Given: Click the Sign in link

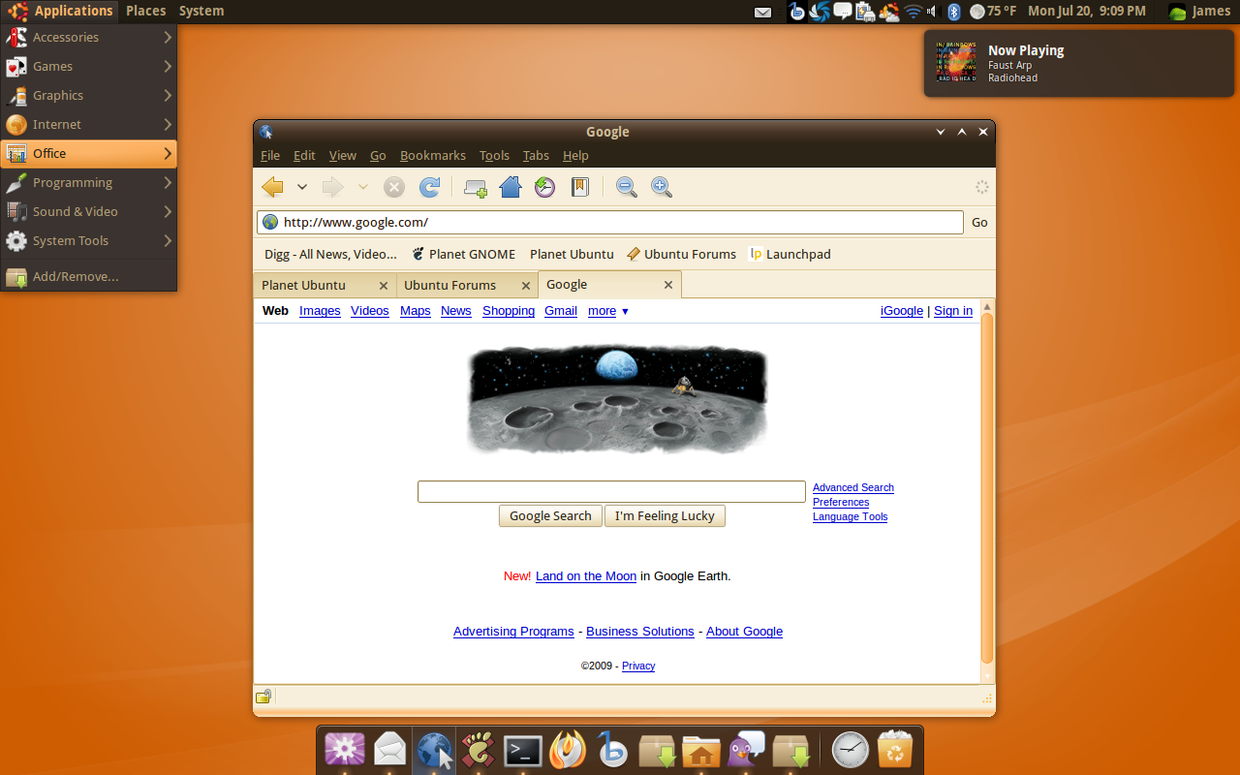Looking at the screenshot, I should point(953,311).
